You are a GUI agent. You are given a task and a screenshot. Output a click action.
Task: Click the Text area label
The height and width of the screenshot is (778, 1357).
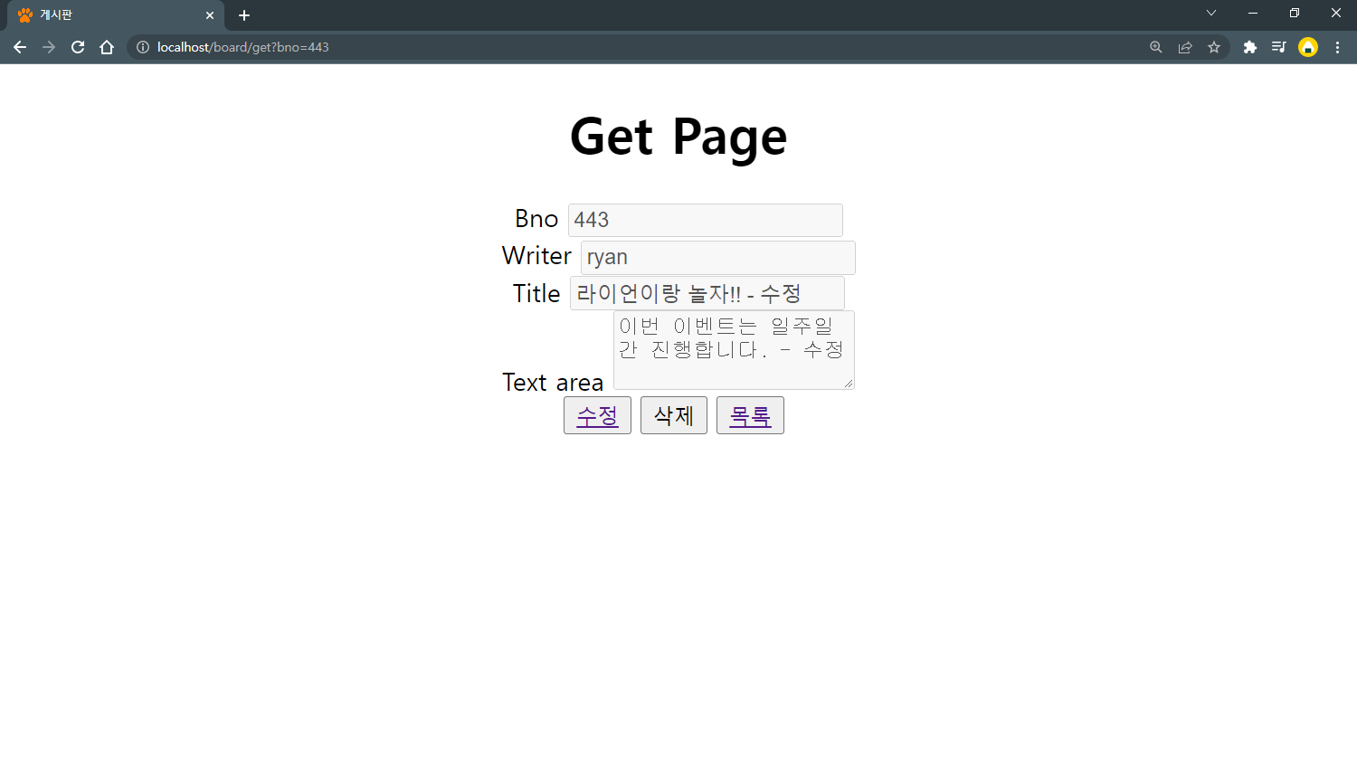click(553, 383)
